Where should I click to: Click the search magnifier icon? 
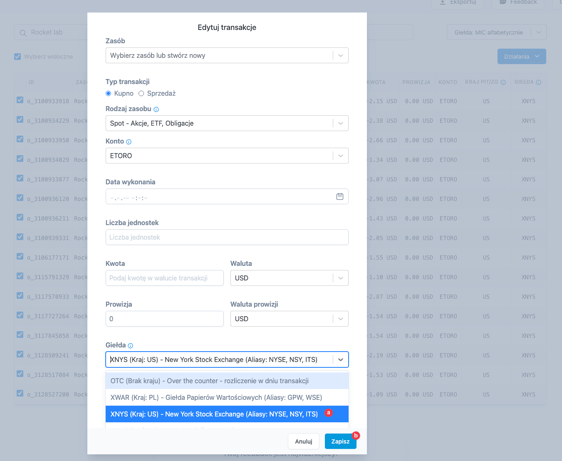point(23,32)
